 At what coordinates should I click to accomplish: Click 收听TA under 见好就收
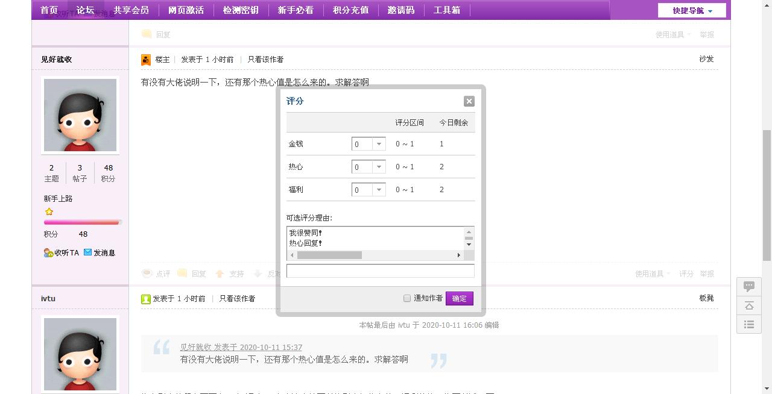coord(66,253)
